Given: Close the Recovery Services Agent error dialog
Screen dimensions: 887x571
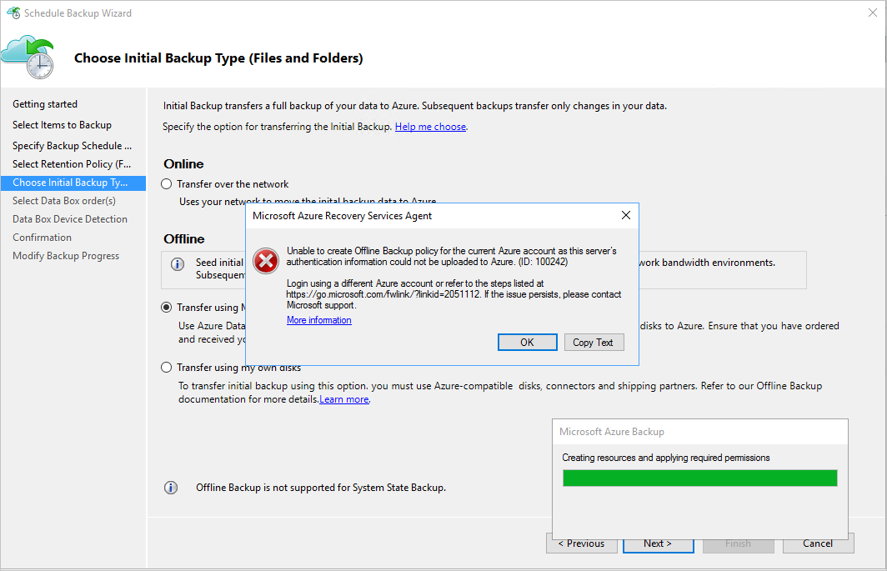Looking at the screenshot, I should pyautogui.click(x=625, y=215).
